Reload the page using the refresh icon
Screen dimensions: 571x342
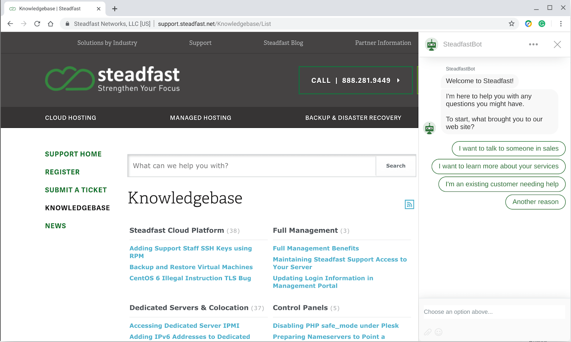point(37,24)
